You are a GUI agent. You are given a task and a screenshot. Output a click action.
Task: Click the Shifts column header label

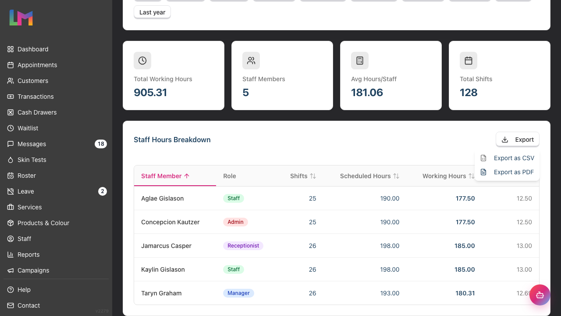(298, 176)
